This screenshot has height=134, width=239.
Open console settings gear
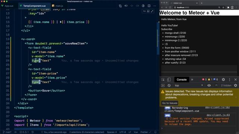tap(236, 85)
